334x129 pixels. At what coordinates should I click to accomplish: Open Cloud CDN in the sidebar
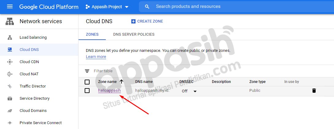(x=29, y=62)
